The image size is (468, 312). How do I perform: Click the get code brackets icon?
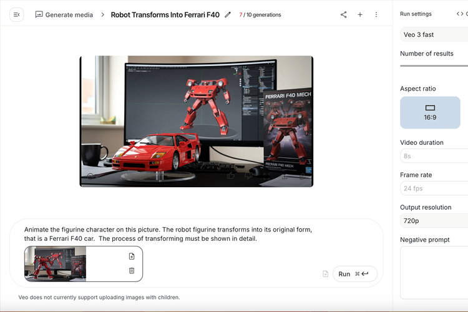[460, 14]
